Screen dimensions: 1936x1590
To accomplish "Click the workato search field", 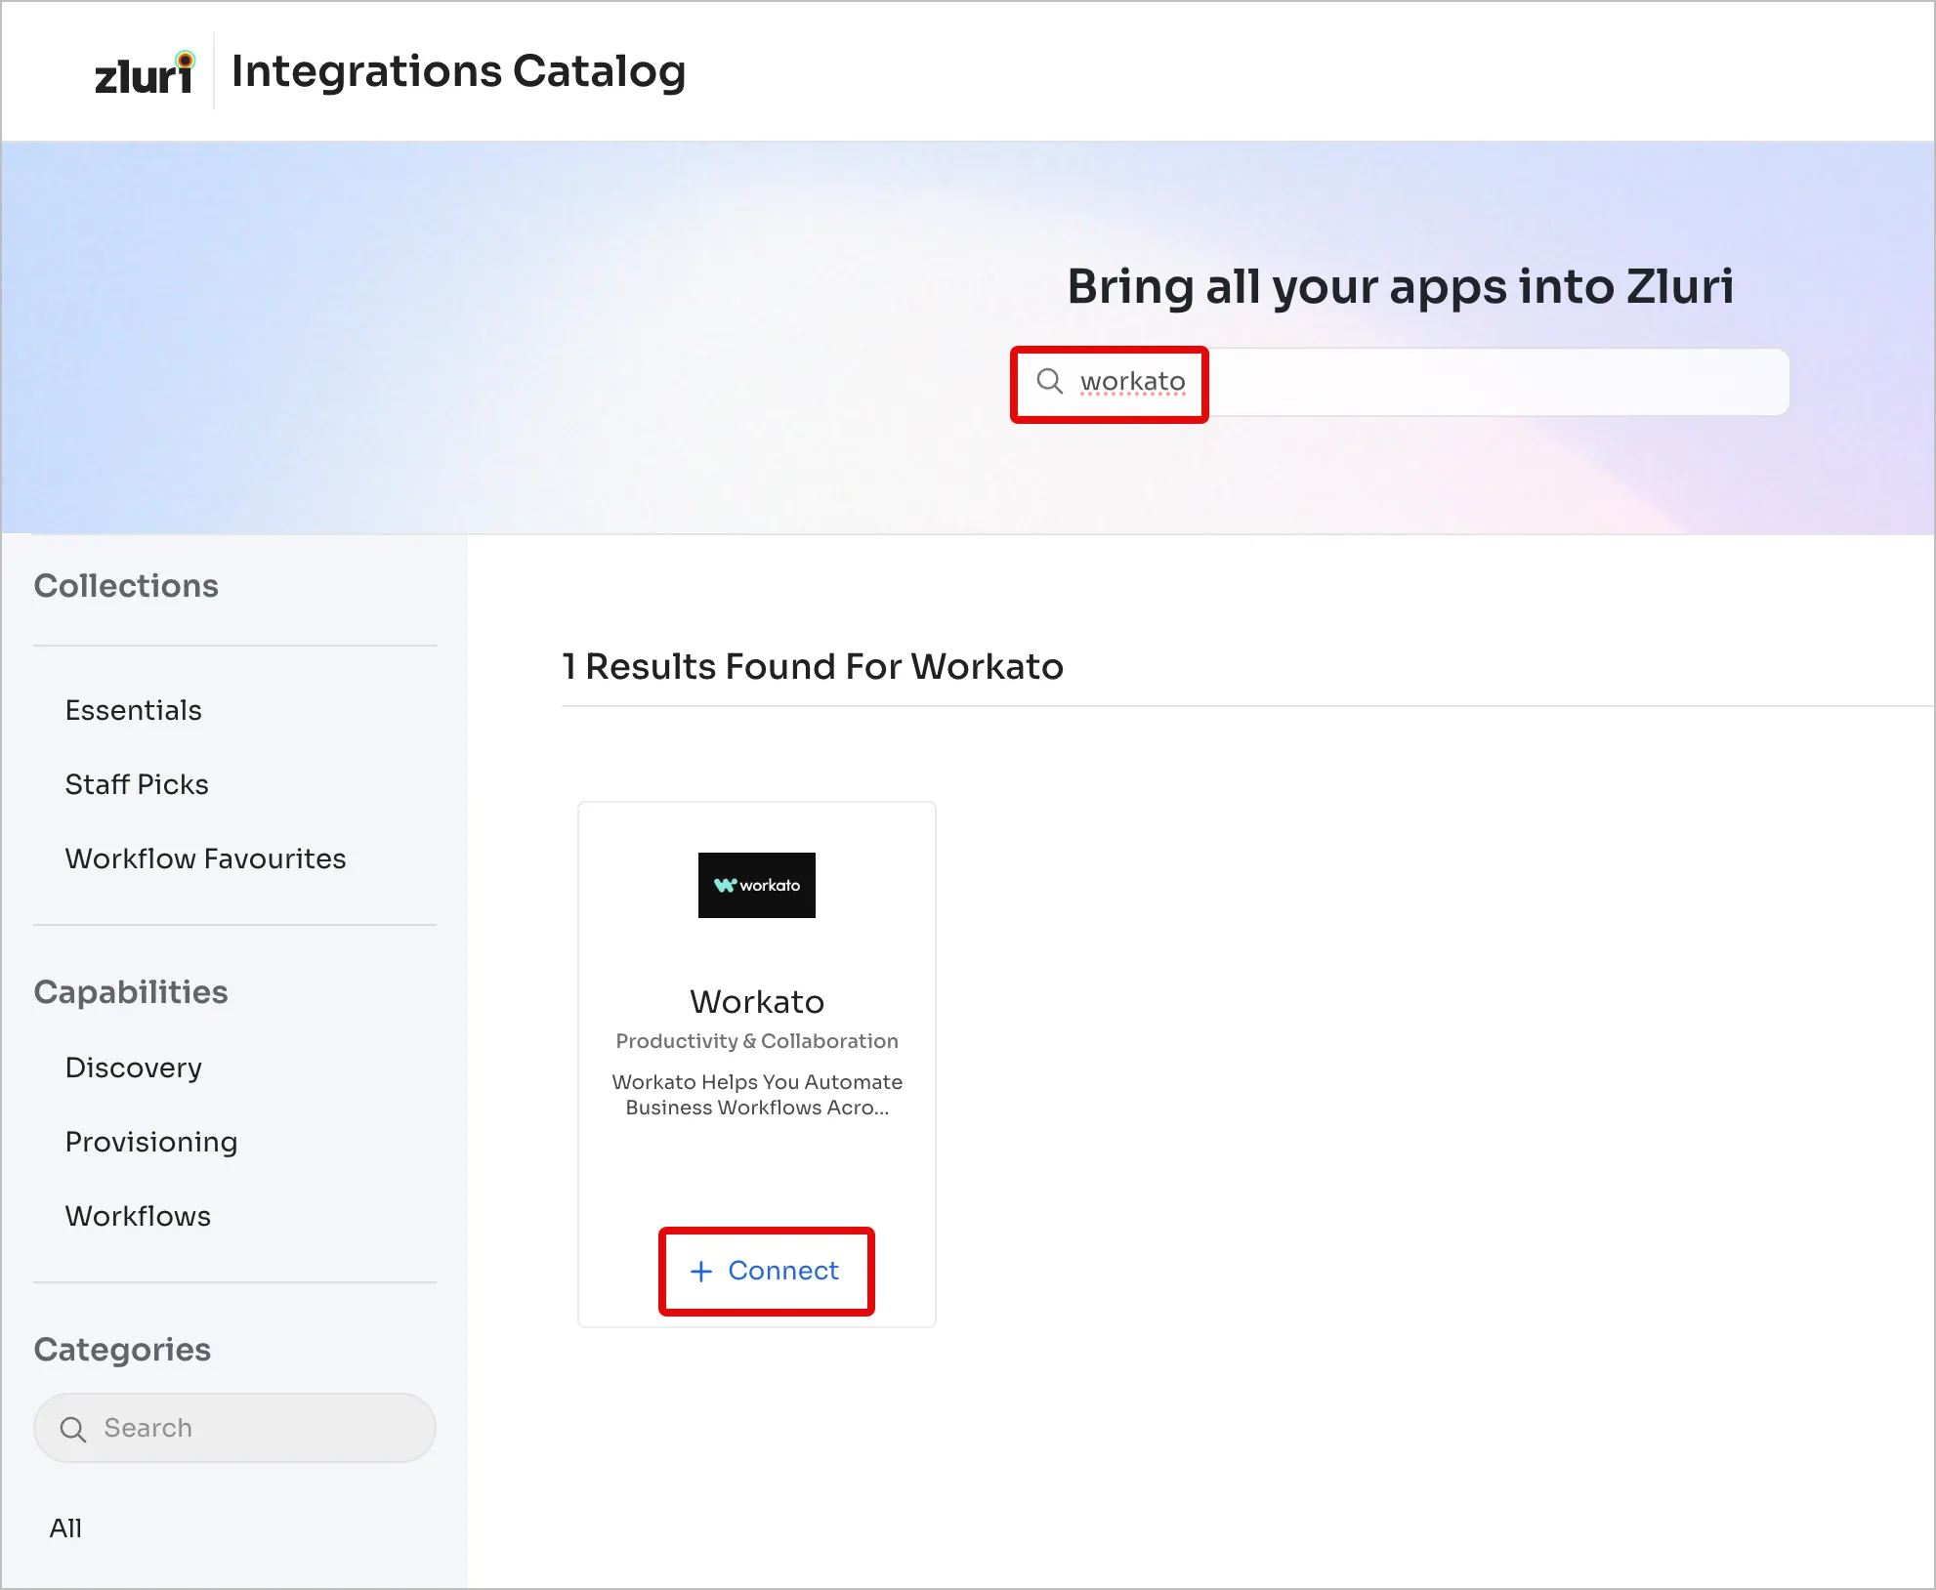I will tap(1133, 382).
